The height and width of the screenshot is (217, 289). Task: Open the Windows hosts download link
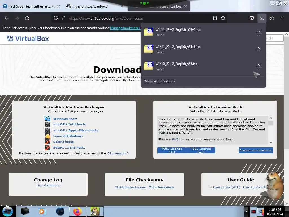[65, 119]
